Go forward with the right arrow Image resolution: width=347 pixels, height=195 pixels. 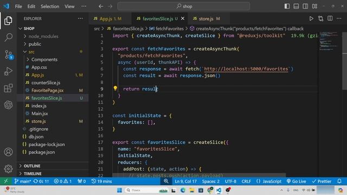tap(110, 6)
